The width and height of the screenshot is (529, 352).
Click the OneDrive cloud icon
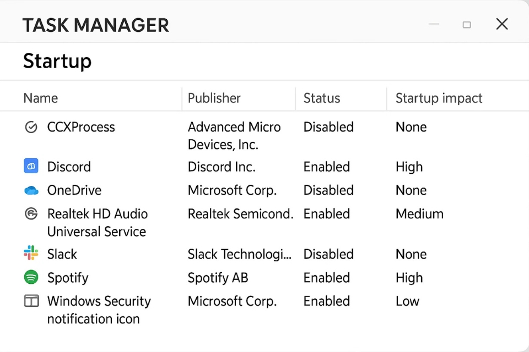pyautogui.click(x=31, y=190)
